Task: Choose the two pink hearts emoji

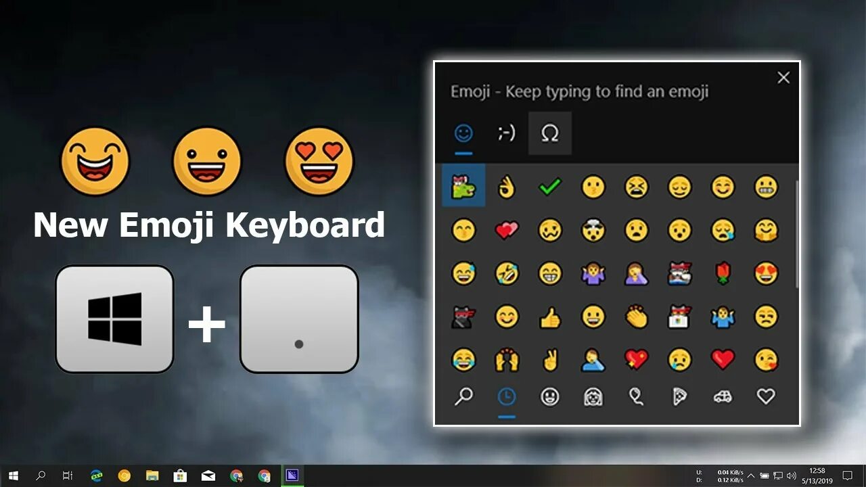Action: pos(506,230)
